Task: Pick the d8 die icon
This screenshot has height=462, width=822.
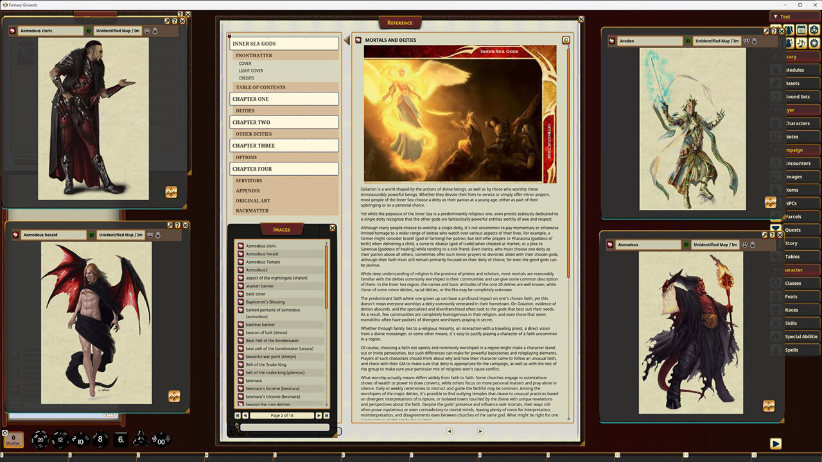Action: point(100,440)
